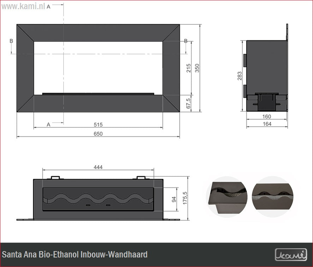The image size is (313, 267).
Task: Click the 215 opening height dimension
Action: pyautogui.click(x=188, y=68)
